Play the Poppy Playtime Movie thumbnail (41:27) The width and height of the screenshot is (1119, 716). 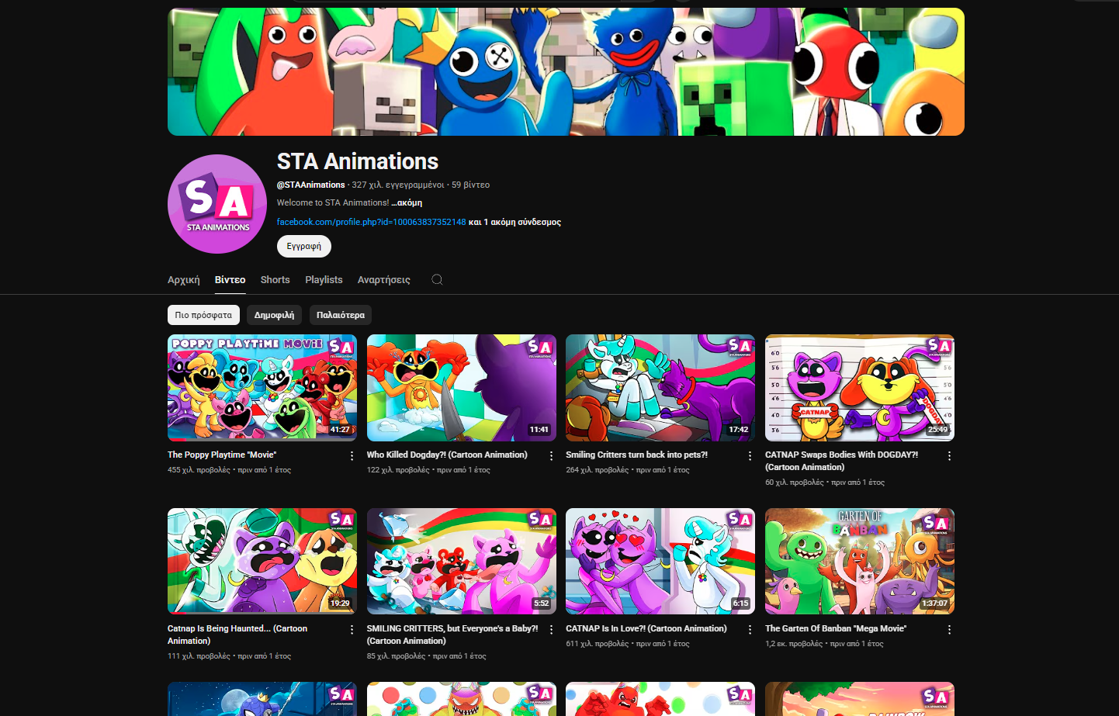262,388
